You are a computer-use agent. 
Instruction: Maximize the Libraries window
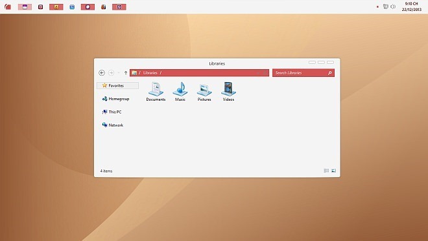[x=321, y=62]
